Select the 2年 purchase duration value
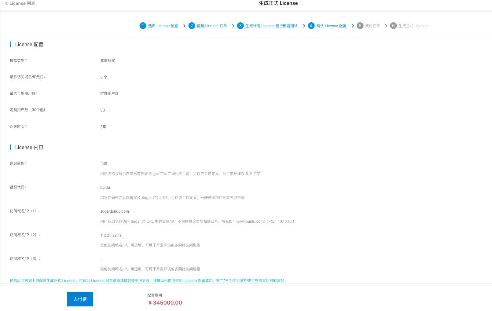Screen dimensions: 492x311 click(103, 127)
